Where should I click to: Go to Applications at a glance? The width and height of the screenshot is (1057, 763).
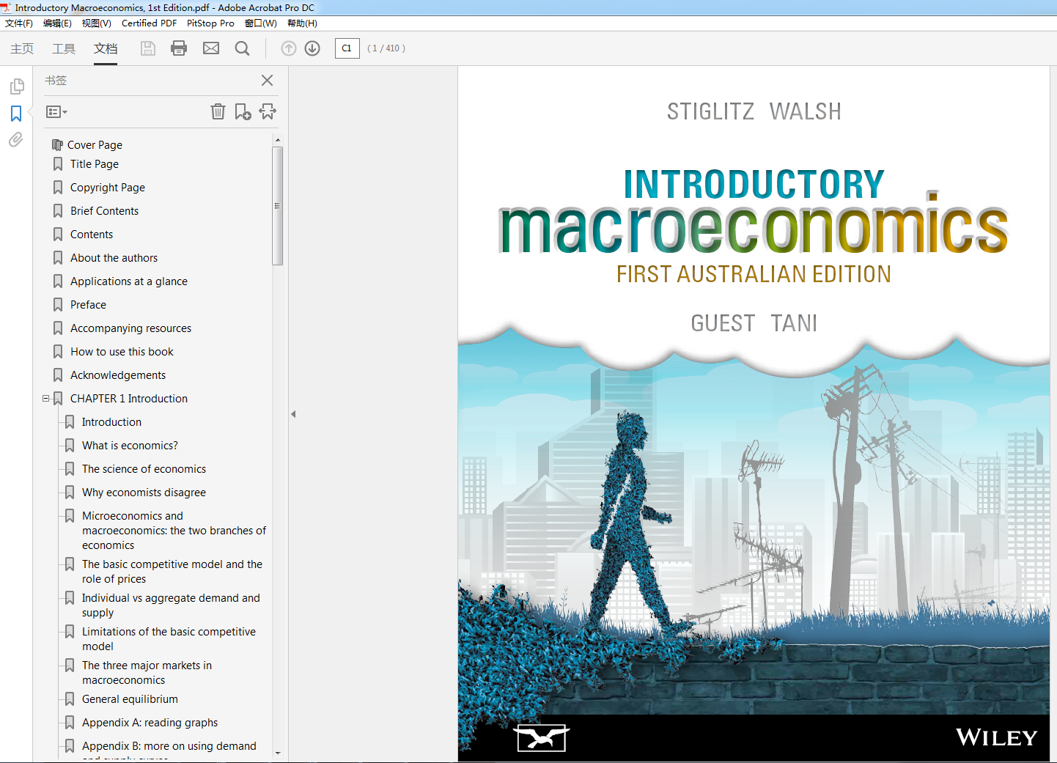(129, 281)
